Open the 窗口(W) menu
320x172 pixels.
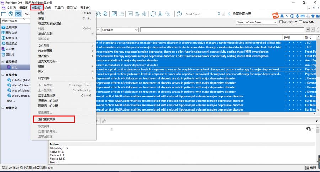pyautogui.click(x=72, y=7)
